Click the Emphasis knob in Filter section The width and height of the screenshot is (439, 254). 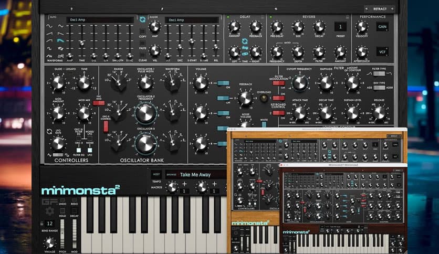[326, 83]
